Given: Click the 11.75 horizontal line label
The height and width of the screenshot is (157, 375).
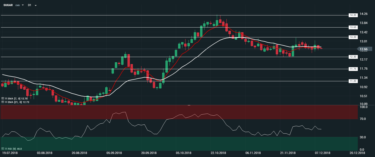Looking at the screenshot, I should [x=353, y=69].
